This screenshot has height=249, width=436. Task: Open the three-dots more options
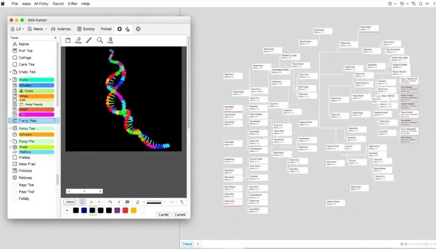pos(172,202)
